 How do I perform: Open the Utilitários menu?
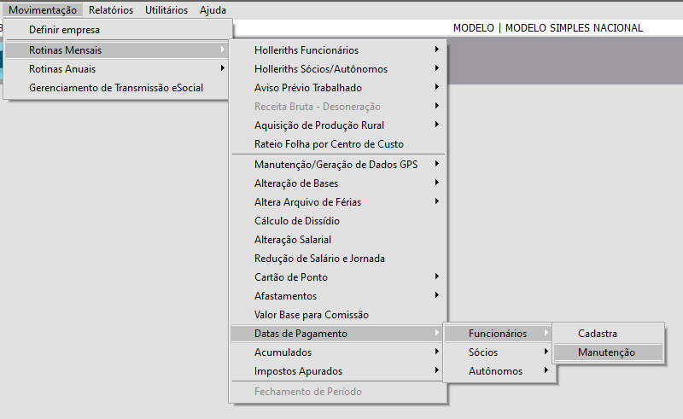click(166, 10)
